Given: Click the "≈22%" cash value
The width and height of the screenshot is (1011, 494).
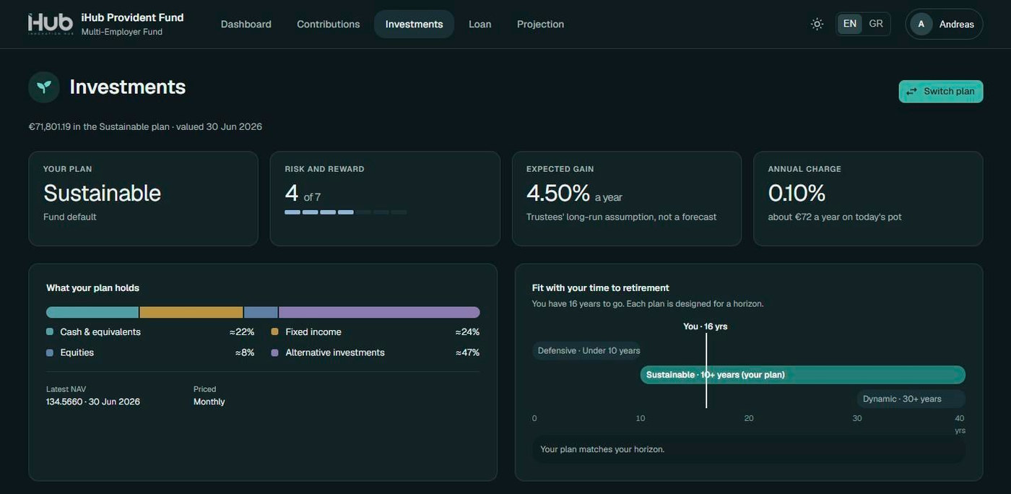Looking at the screenshot, I should pyautogui.click(x=242, y=332).
